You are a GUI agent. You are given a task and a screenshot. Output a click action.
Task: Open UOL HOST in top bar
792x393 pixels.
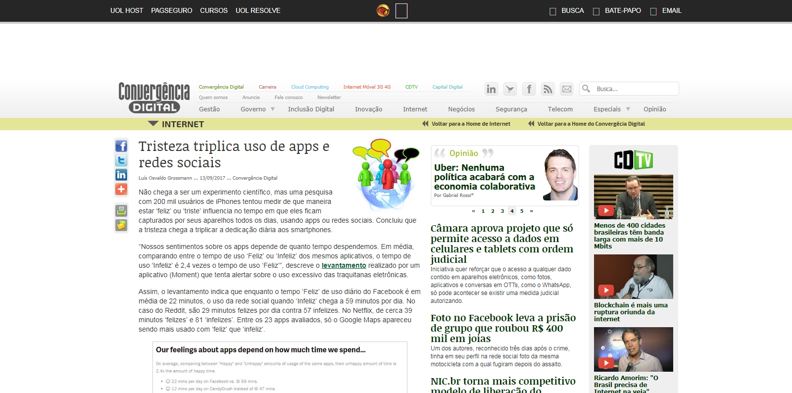coord(127,10)
